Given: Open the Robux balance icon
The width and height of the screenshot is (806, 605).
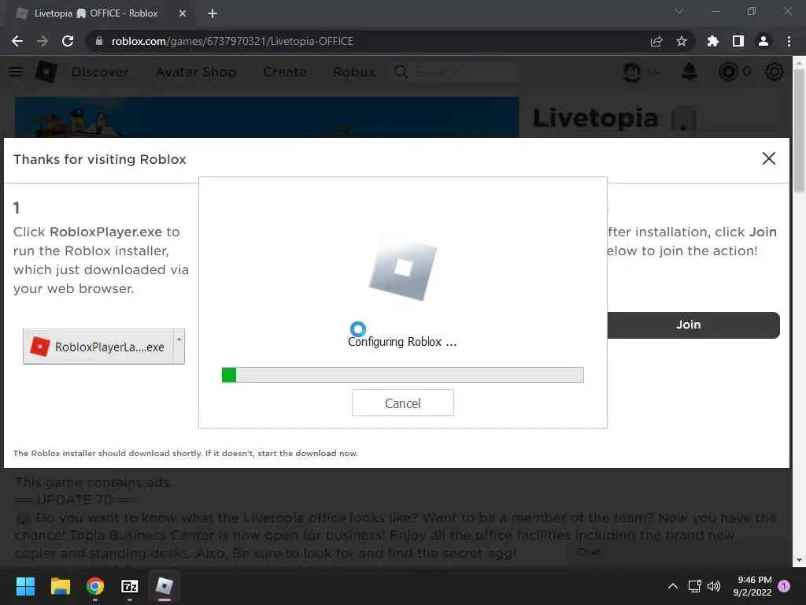Looking at the screenshot, I should (728, 72).
